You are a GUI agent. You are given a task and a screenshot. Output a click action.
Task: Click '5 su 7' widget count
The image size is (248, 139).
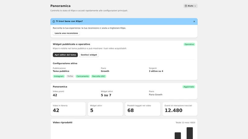tap(106, 95)
